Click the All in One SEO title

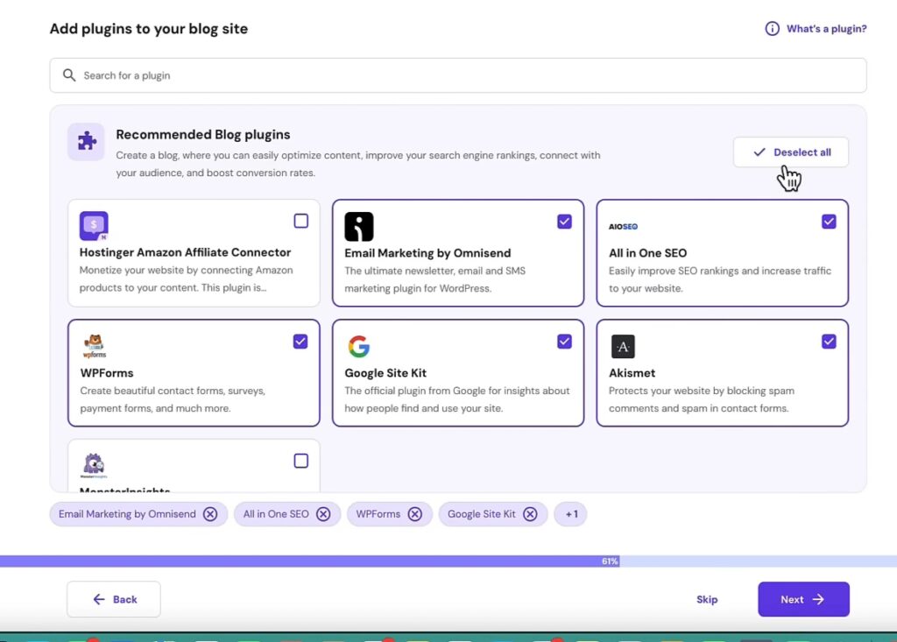click(x=647, y=253)
